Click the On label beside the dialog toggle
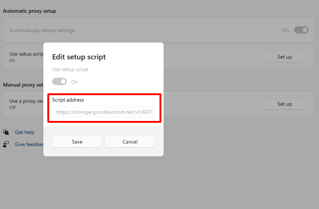 [x=75, y=82]
